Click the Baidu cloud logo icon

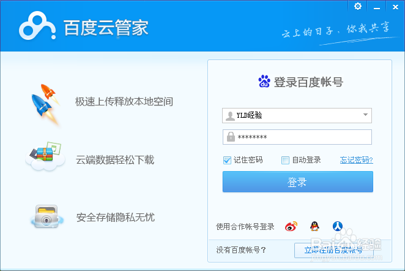coord(37,26)
